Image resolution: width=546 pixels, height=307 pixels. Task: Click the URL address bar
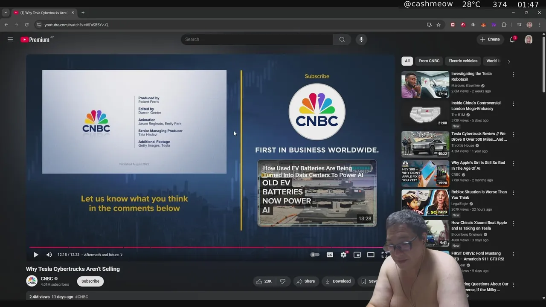click(x=230, y=25)
